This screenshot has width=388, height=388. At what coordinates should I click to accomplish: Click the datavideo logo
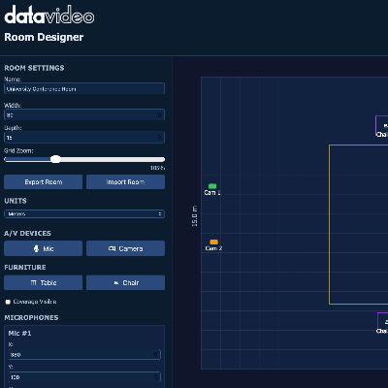(x=49, y=15)
